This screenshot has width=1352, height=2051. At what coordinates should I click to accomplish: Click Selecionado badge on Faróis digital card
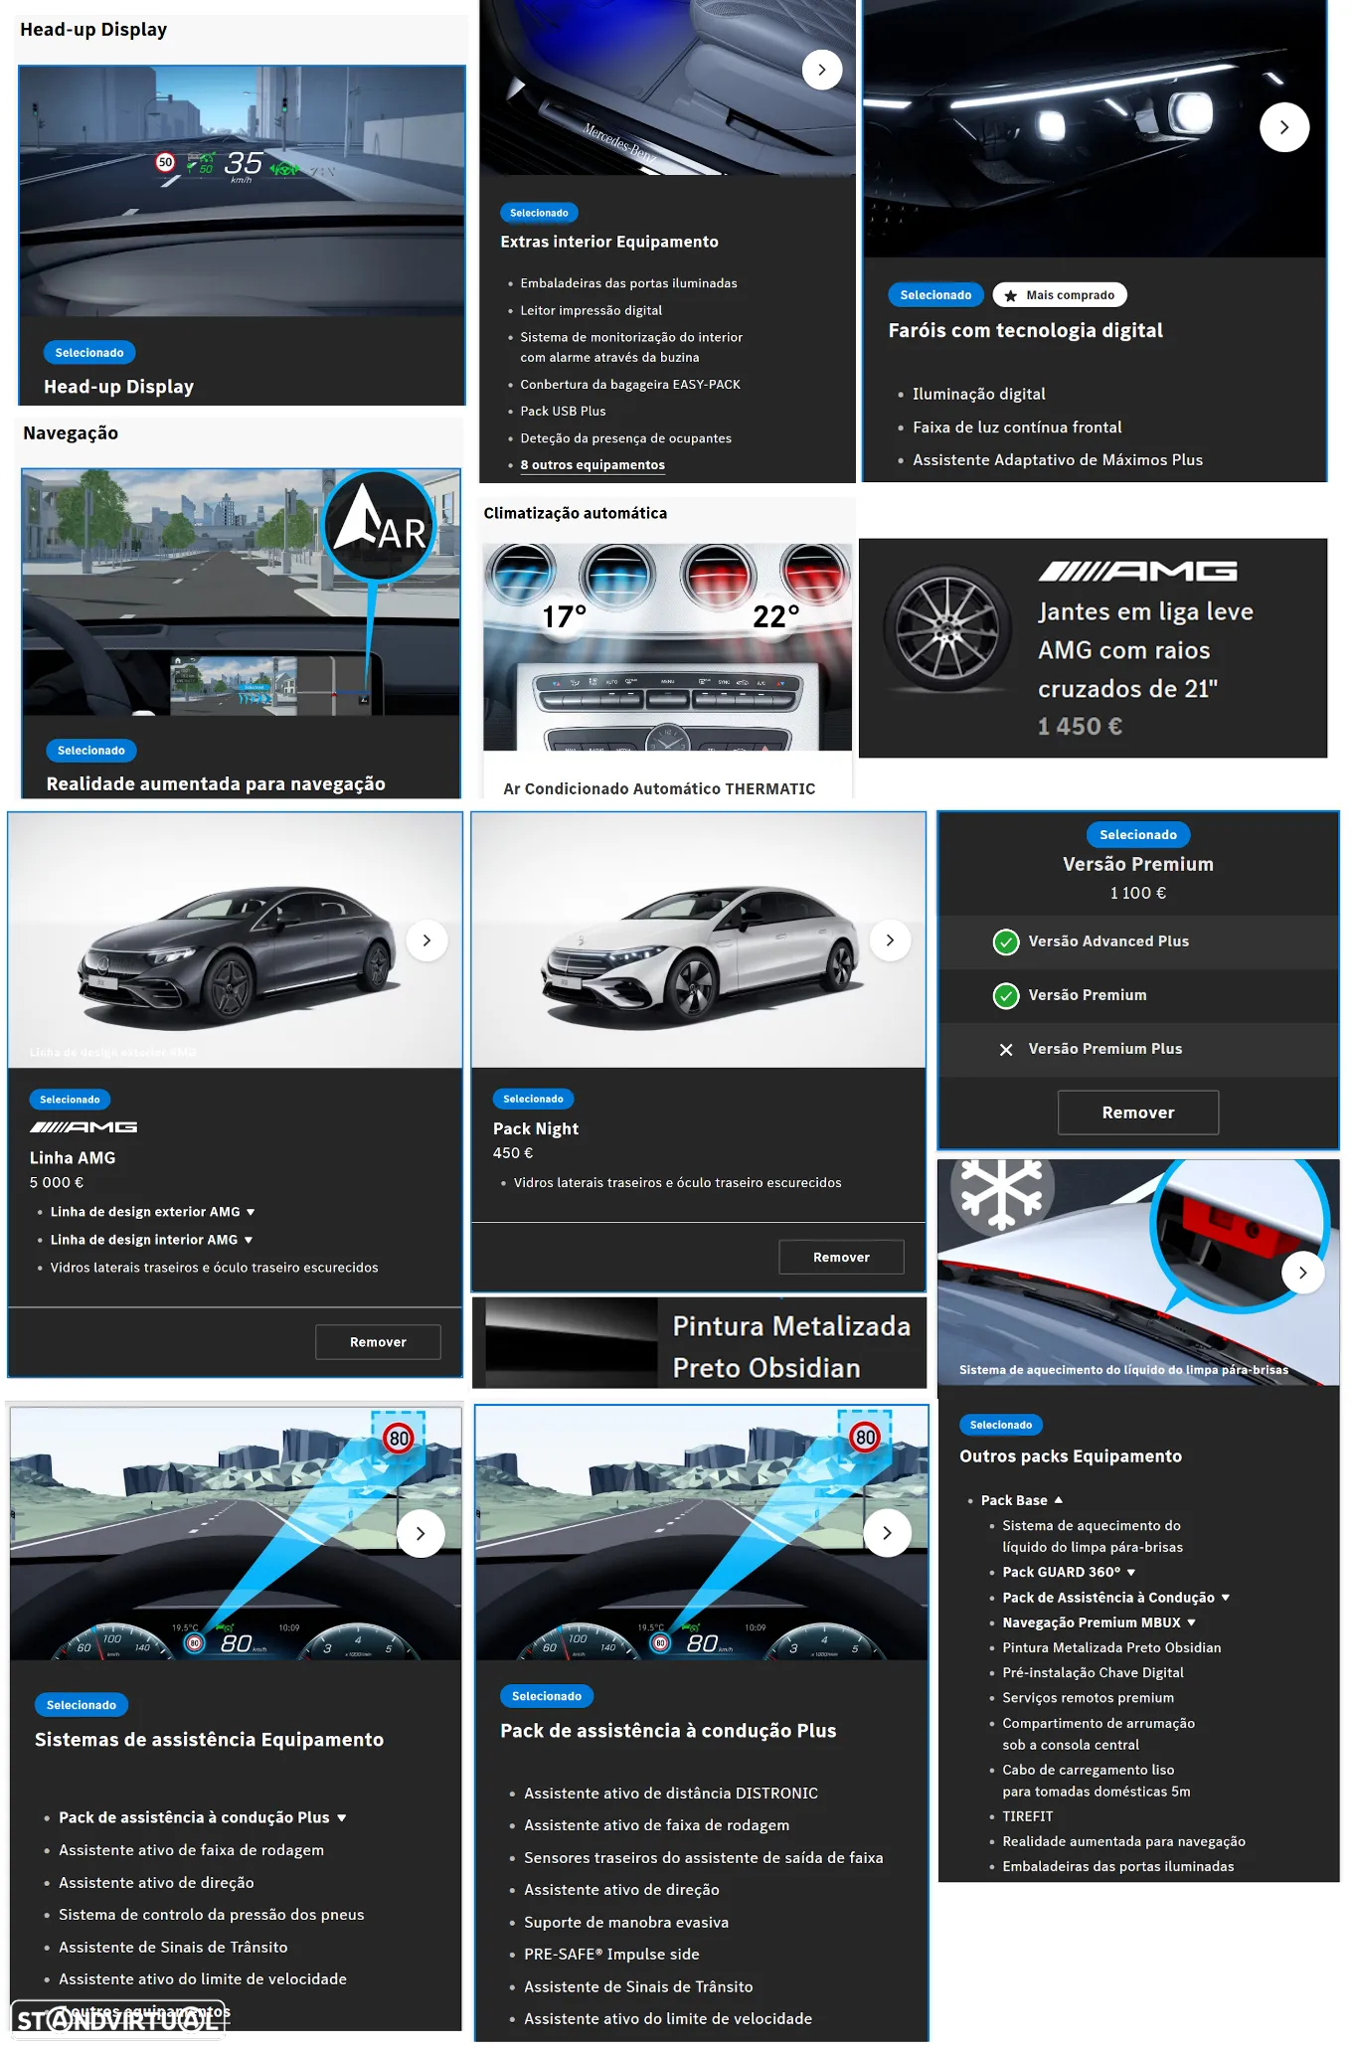coord(935,295)
